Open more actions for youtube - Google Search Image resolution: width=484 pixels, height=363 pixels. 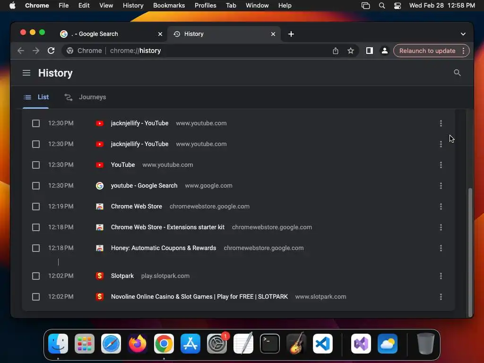point(441,186)
